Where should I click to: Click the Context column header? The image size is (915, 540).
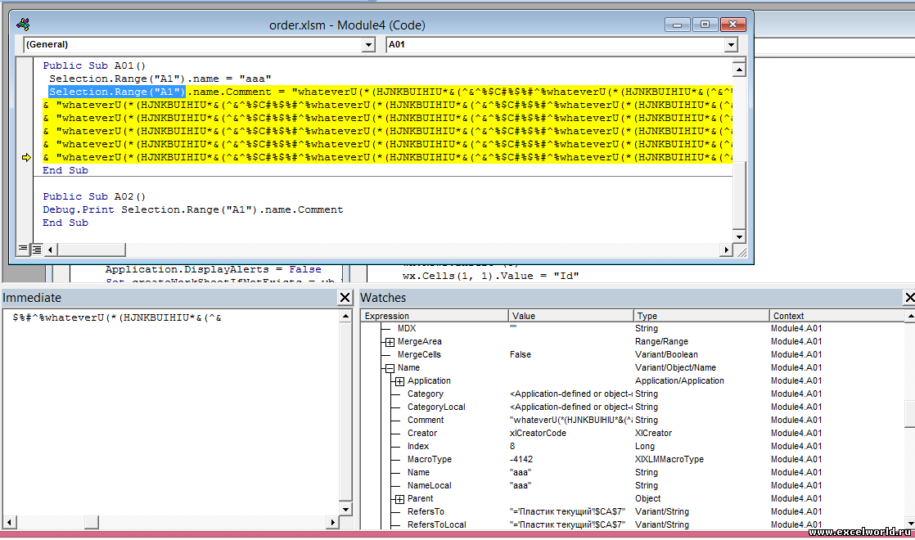(x=836, y=316)
